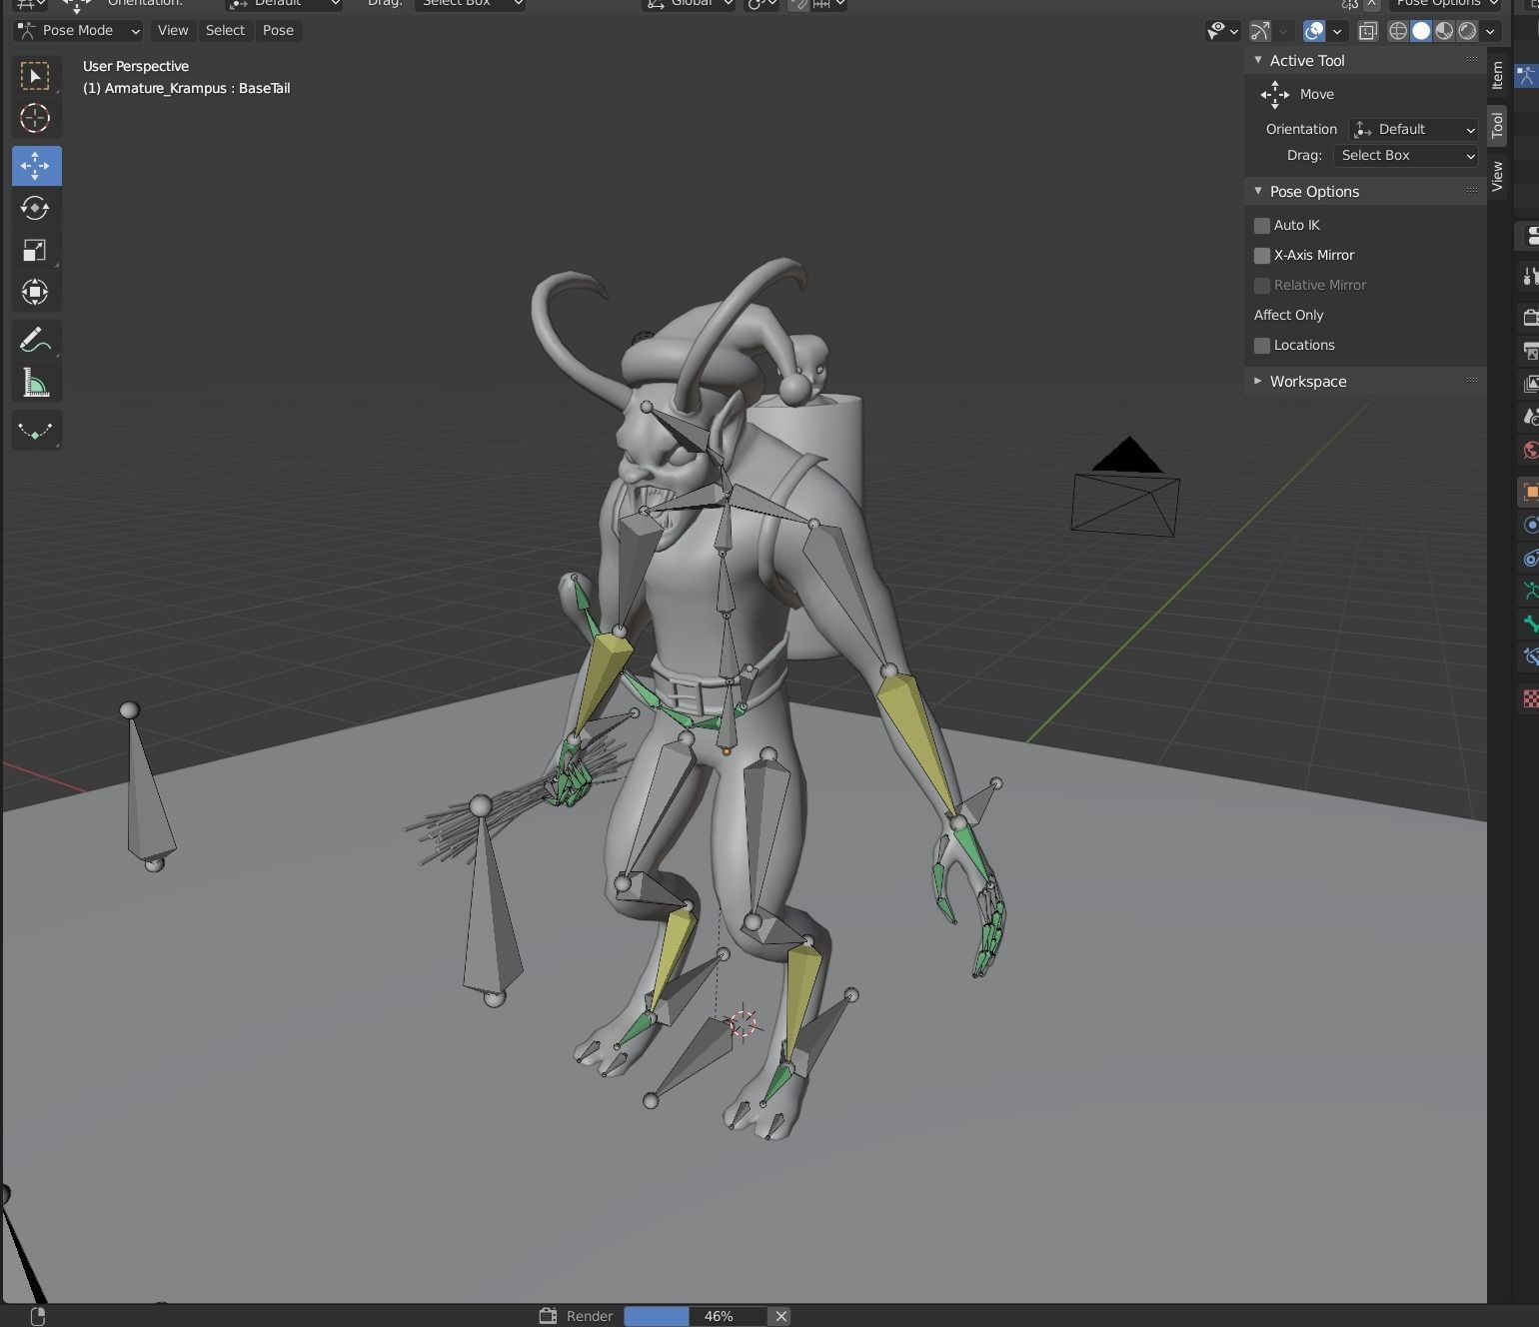Open the shading options dropdown arrow

coord(1490,31)
